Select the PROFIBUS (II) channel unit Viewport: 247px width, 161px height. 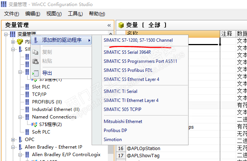point(47,102)
